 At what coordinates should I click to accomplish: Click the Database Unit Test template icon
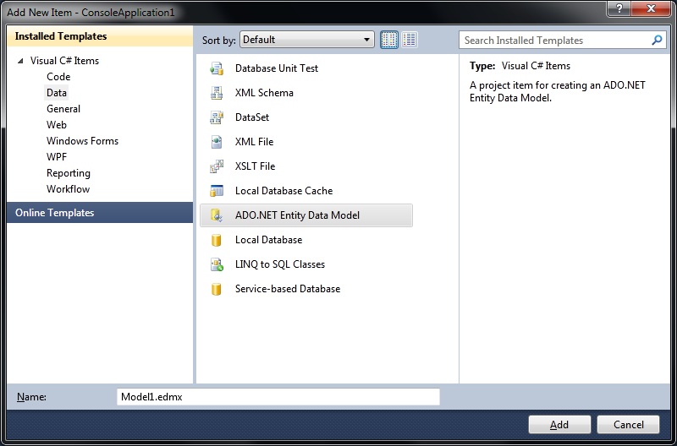click(217, 68)
